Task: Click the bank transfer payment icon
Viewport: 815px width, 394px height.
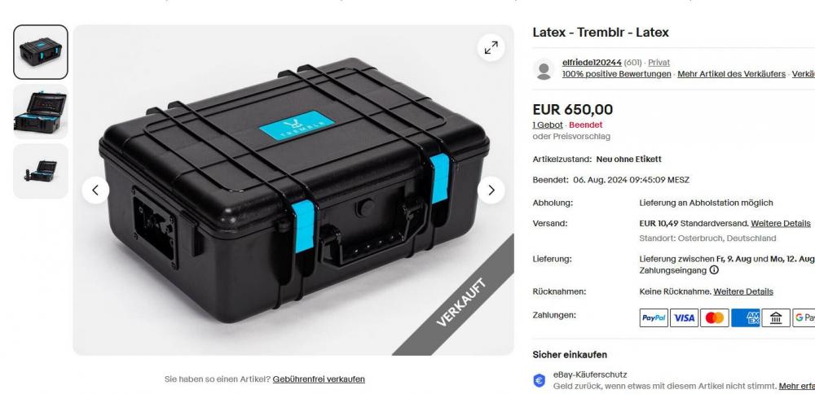Action: coord(776,317)
